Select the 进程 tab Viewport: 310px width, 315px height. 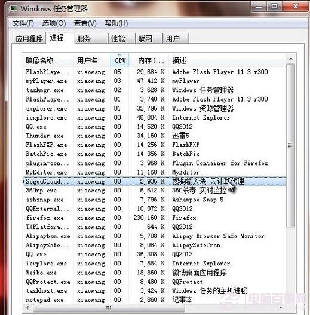click(60, 38)
